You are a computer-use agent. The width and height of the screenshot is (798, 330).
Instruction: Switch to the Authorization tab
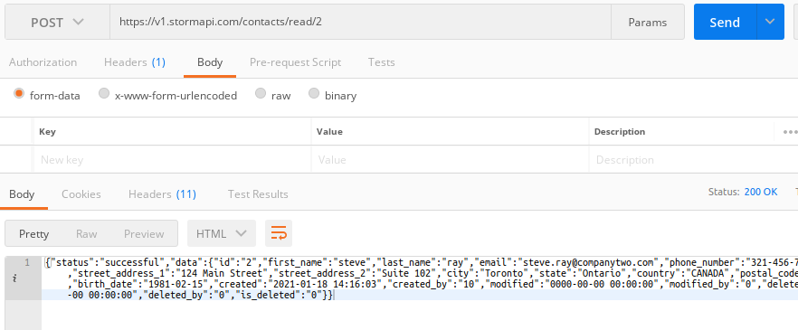[43, 62]
